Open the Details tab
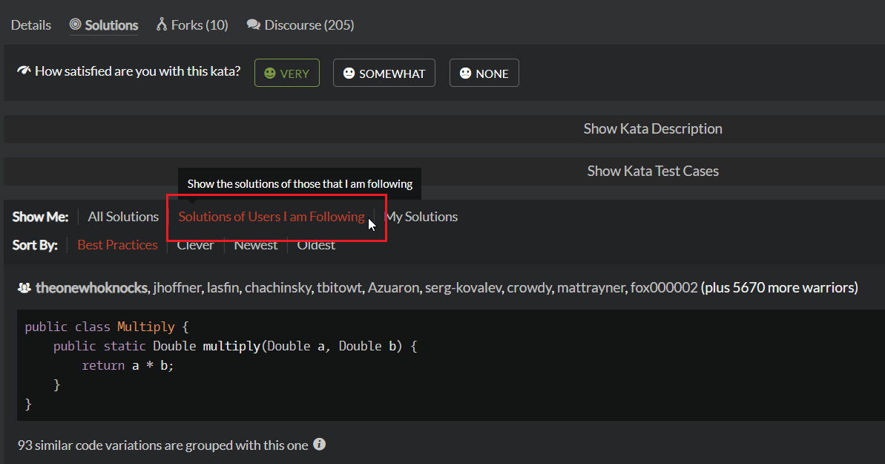The image size is (885, 464). [x=31, y=25]
